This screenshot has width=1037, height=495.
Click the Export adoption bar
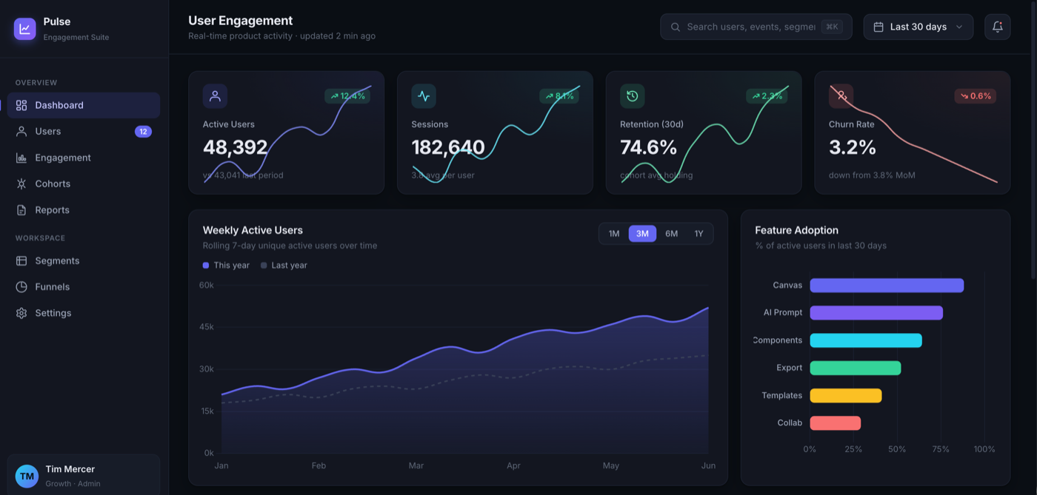coord(856,368)
